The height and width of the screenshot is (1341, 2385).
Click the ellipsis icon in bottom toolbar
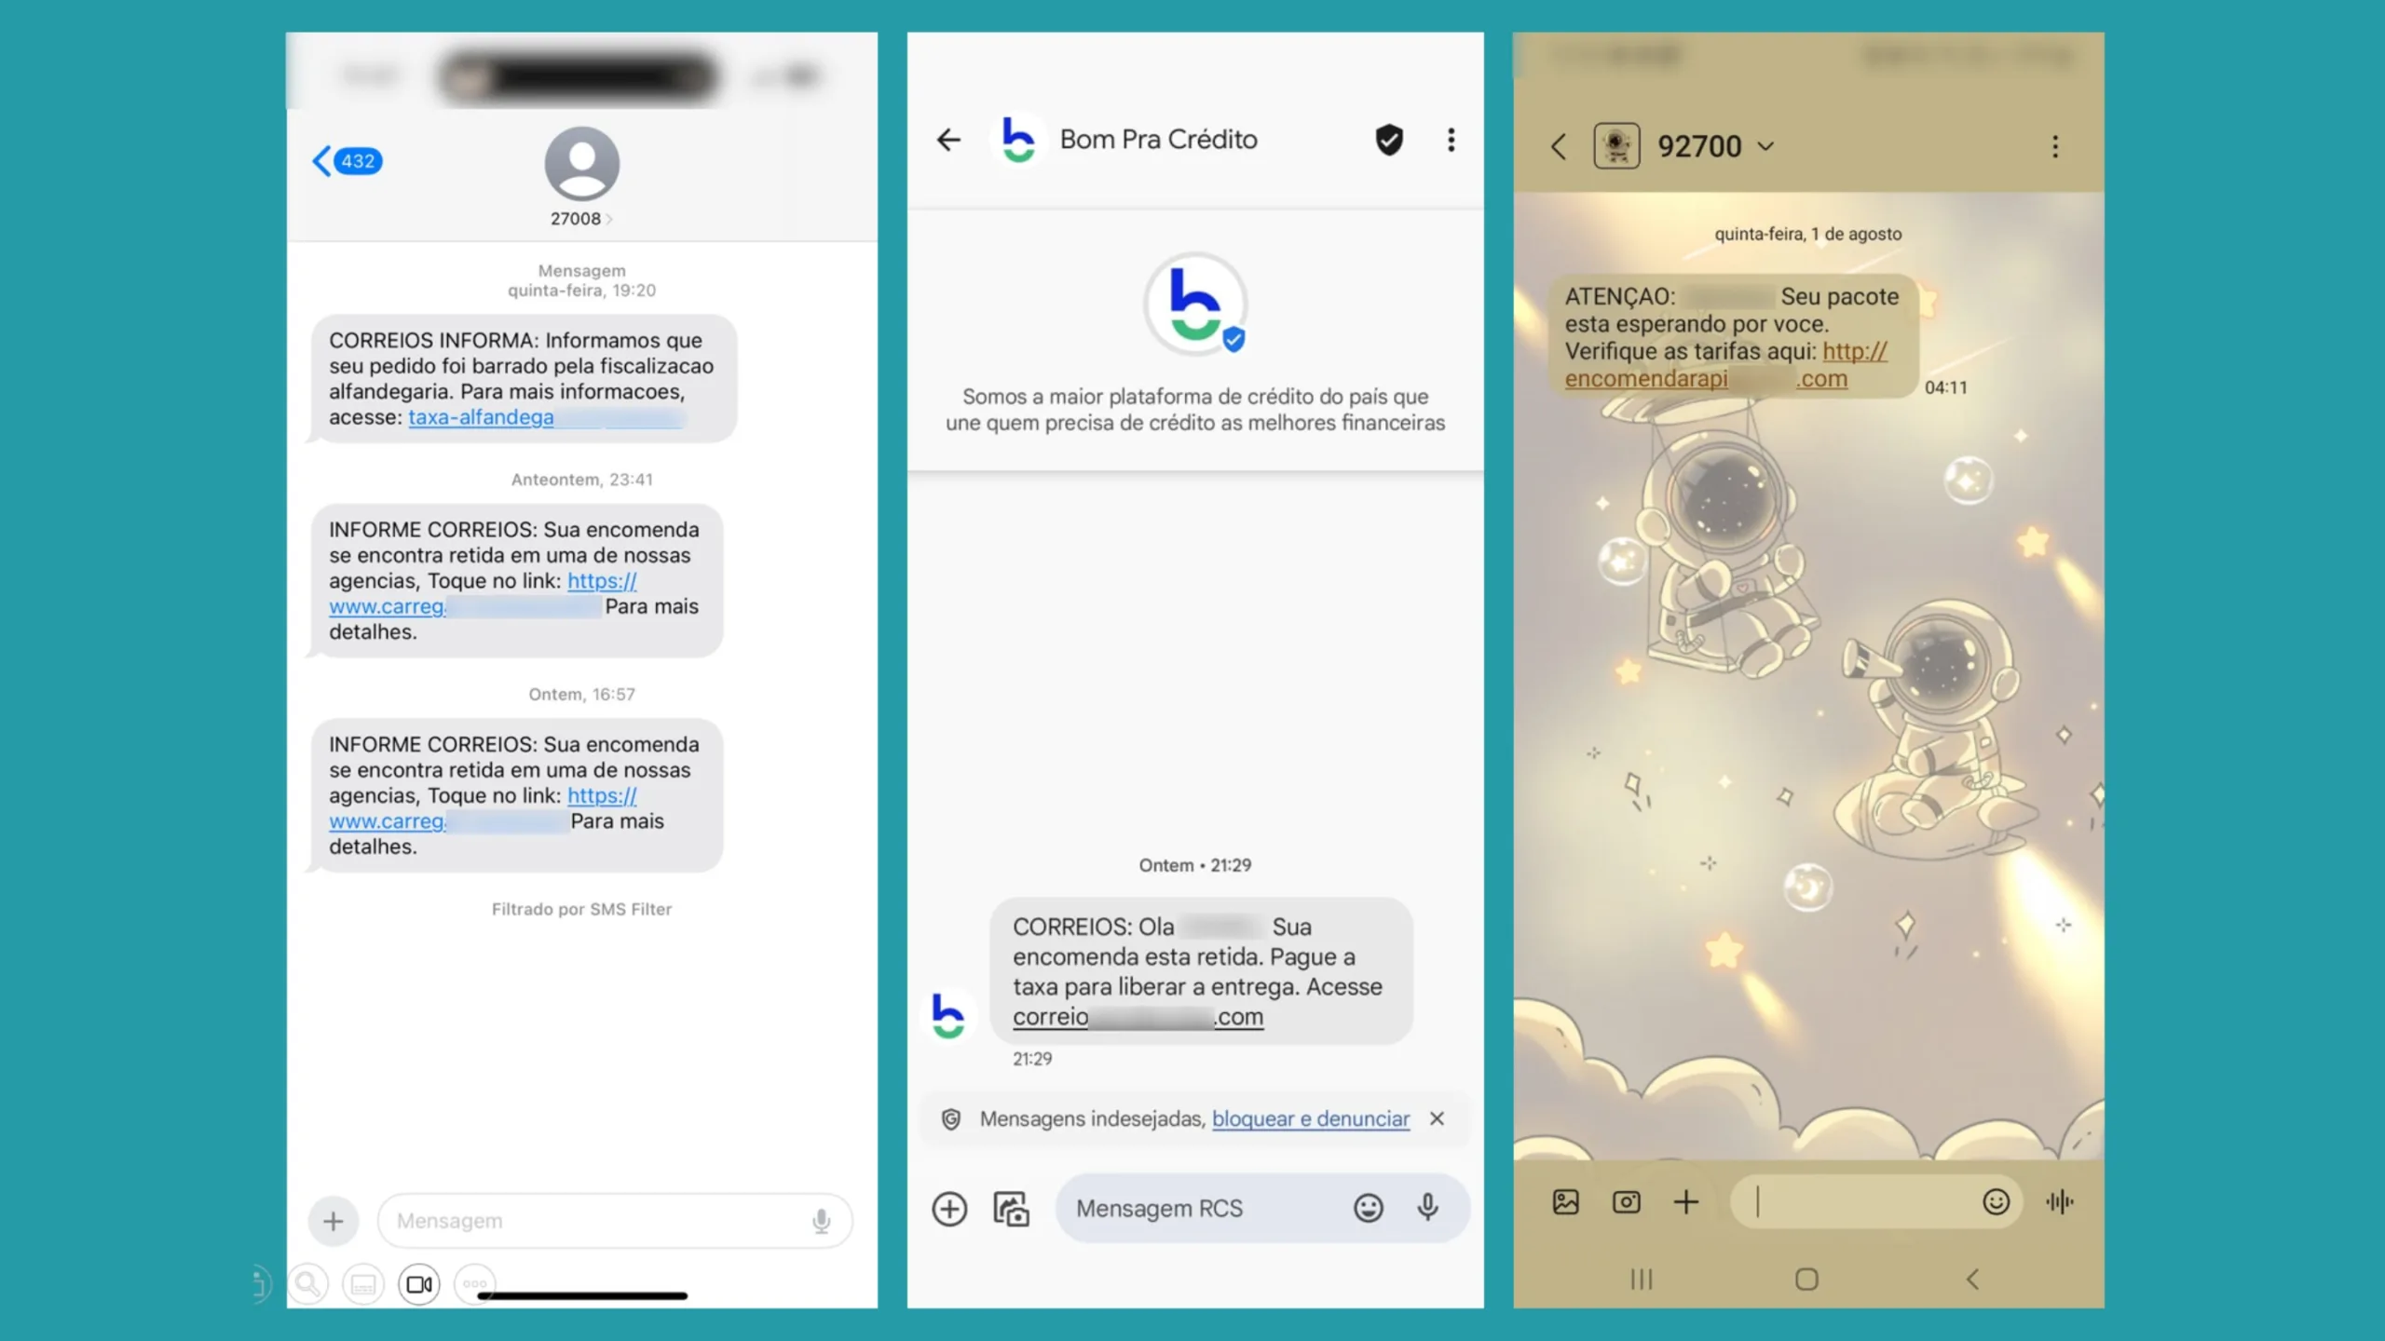pyautogui.click(x=474, y=1284)
